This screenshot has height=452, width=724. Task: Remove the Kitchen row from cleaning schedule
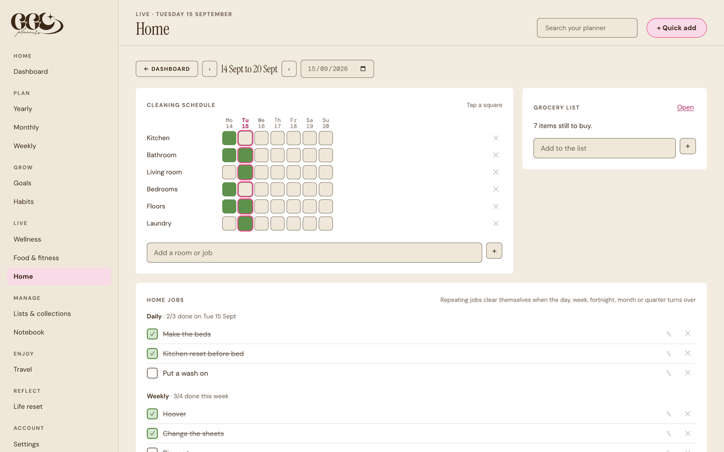[495, 138]
